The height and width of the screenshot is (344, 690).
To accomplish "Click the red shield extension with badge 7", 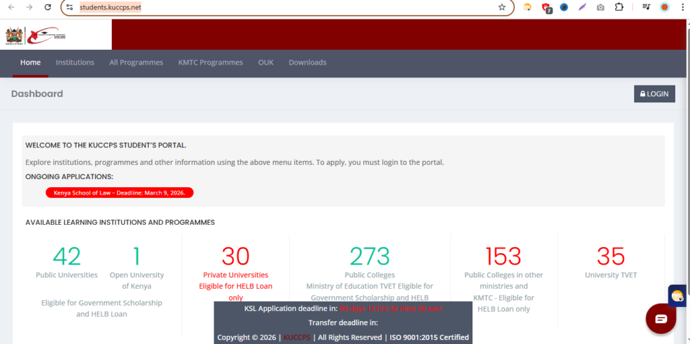I will (546, 8).
